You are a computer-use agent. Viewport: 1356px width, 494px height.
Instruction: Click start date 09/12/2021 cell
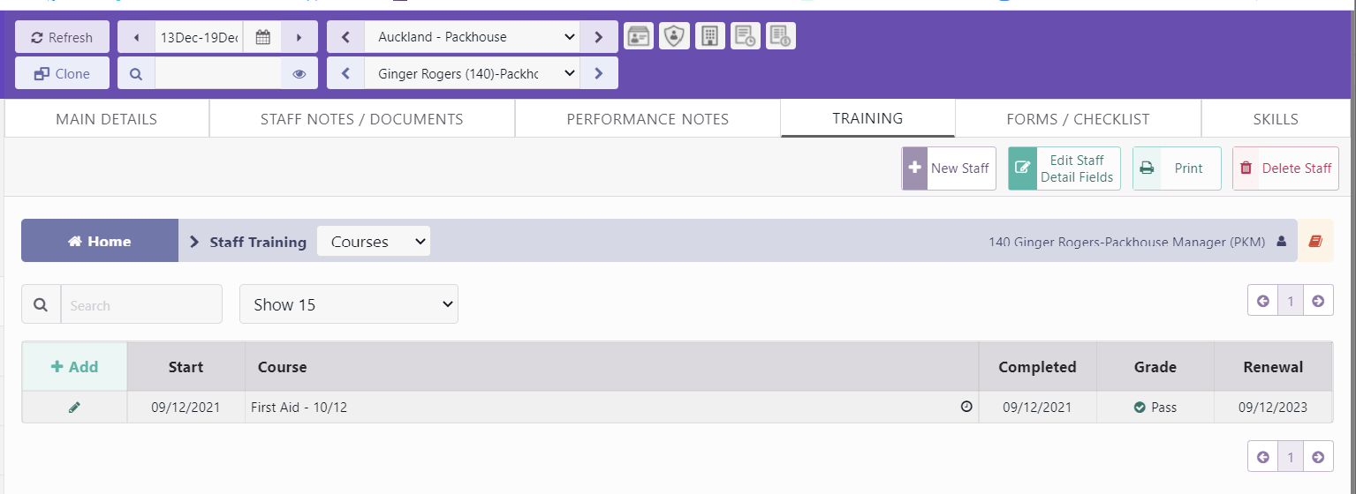tap(186, 408)
